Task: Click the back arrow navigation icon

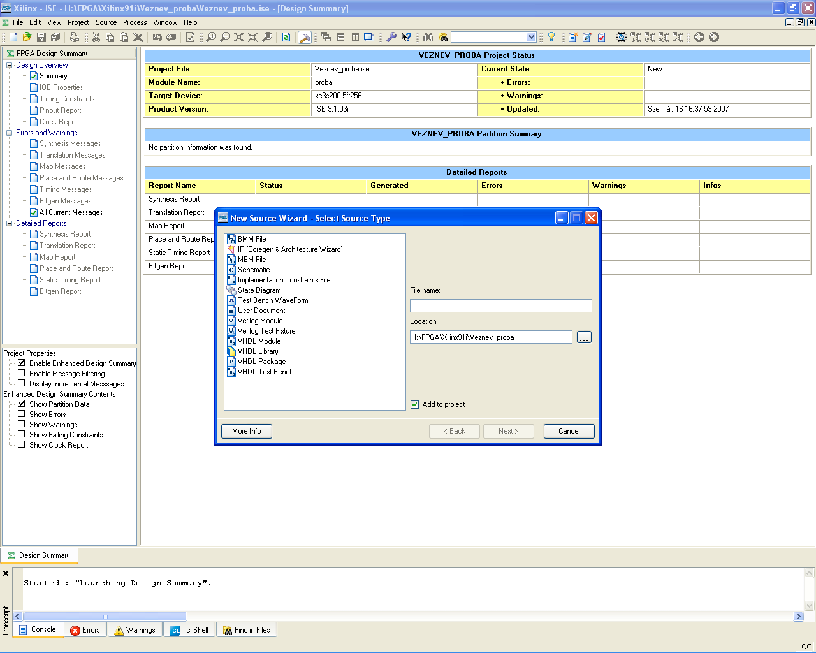Action: pos(699,37)
